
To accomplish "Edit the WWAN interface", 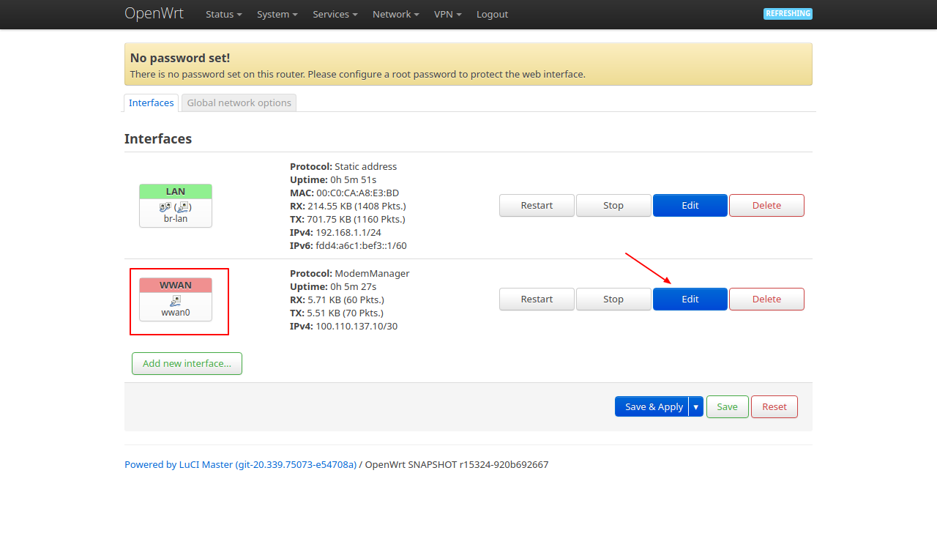I will click(690, 299).
